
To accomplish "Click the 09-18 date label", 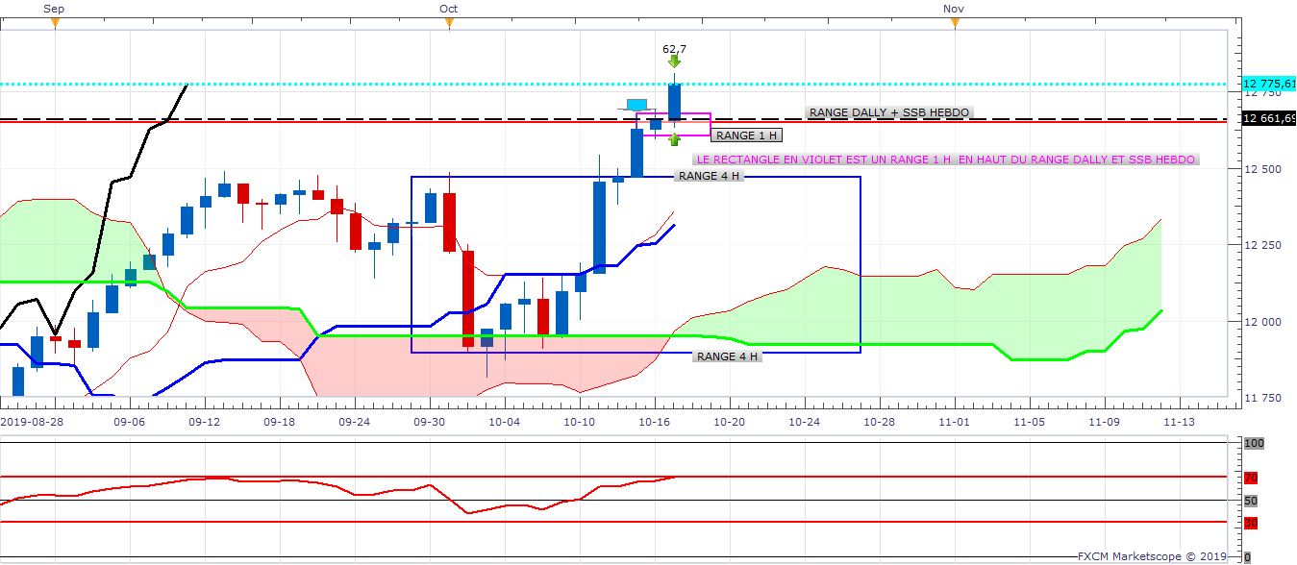I will (x=279, y=422).
